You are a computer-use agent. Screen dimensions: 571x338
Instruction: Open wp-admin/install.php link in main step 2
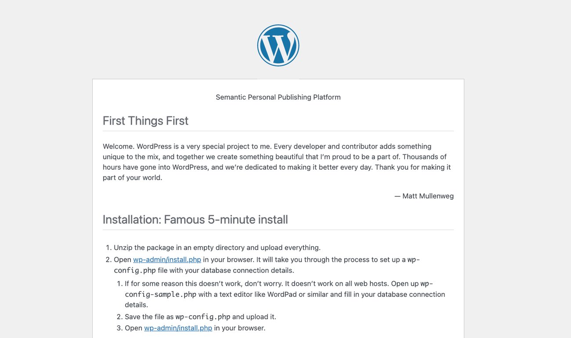click(167, 260)
